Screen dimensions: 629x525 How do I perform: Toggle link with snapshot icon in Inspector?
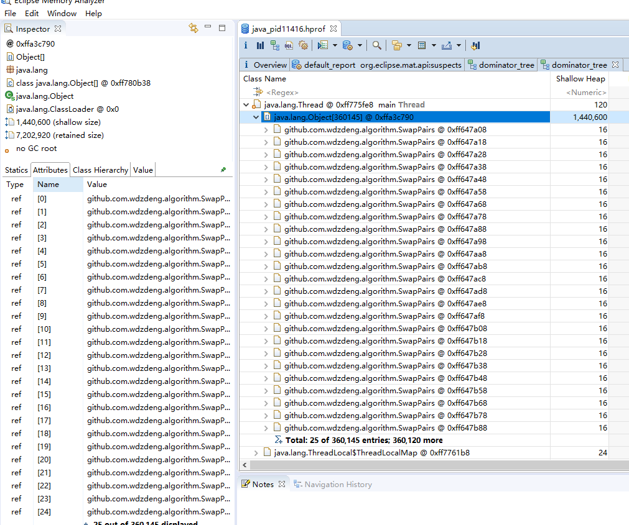[x=193, y=28]
